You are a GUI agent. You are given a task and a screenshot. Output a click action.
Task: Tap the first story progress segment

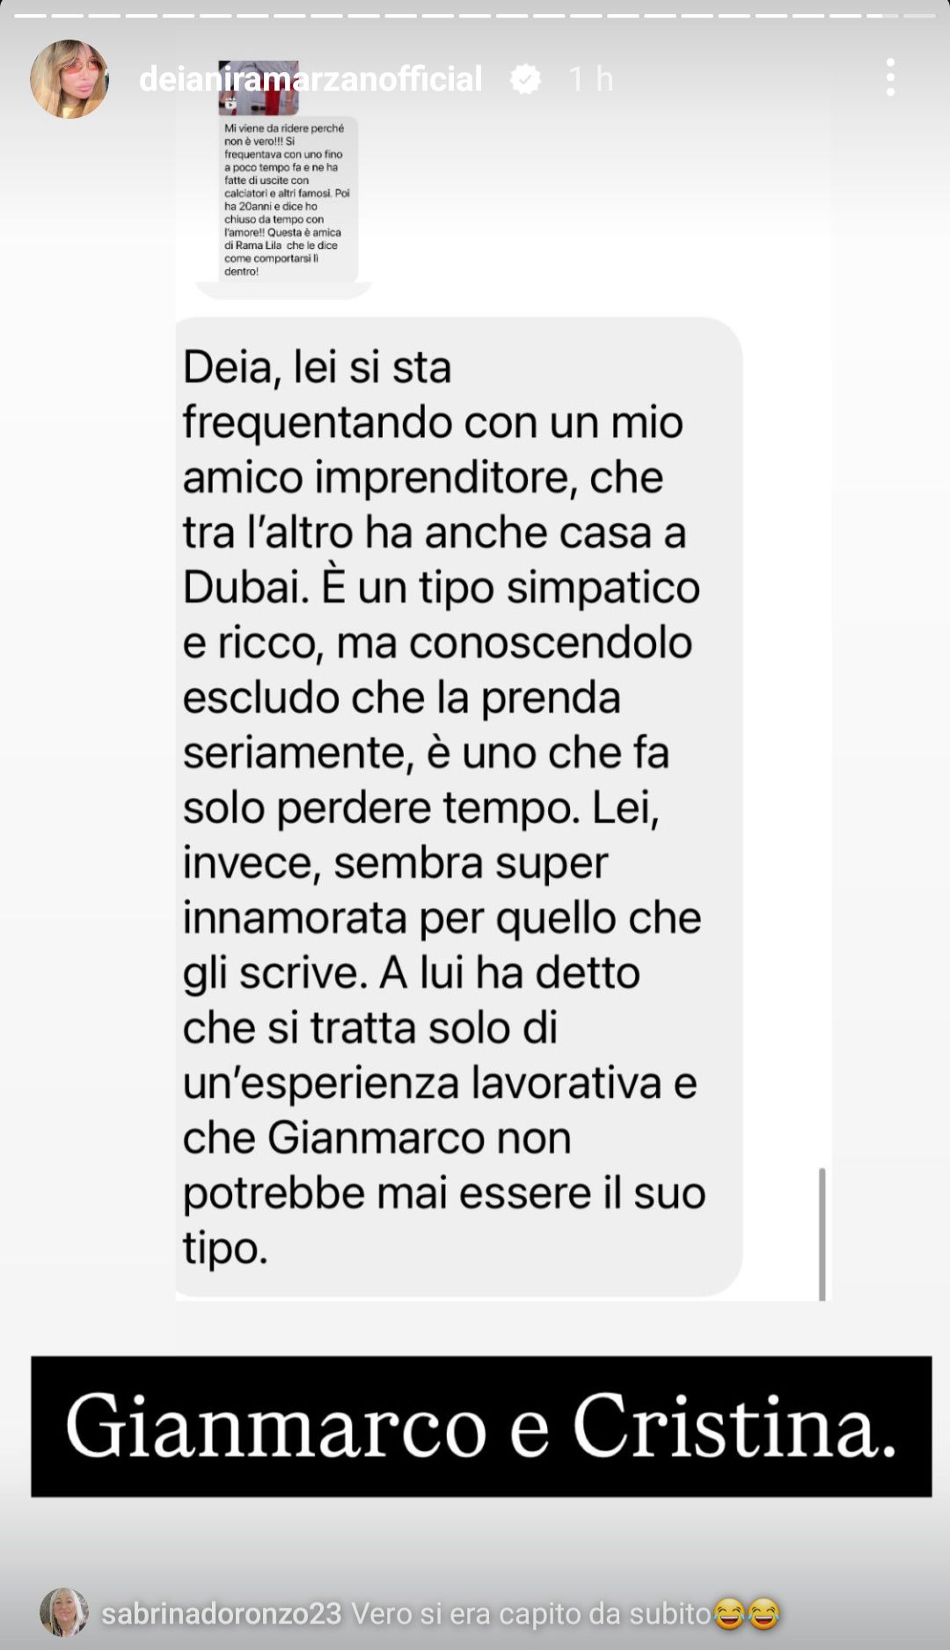pyautogui.click(x=29, y=16)
